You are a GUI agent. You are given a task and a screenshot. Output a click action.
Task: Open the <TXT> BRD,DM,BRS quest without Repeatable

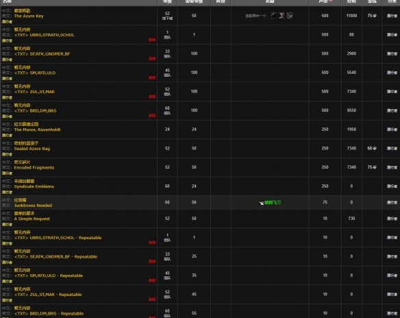pyautogui.click(x=35, y=111)
